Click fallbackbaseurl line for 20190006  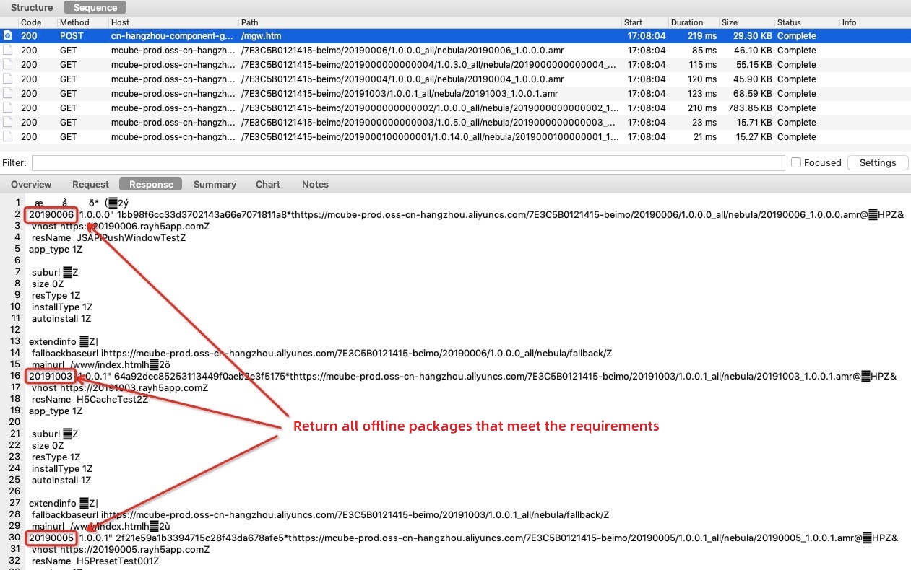tap(321, 353)
